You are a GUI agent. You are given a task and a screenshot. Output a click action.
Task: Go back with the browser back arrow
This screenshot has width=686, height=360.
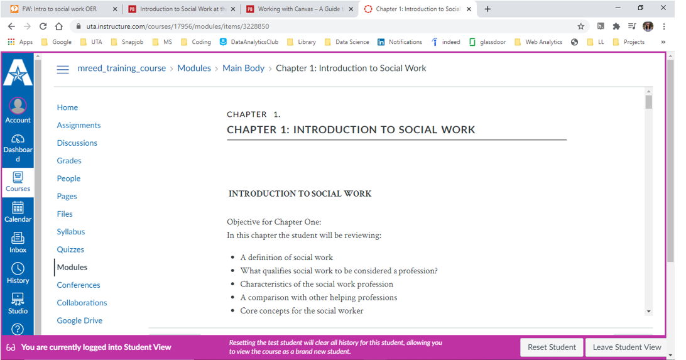click(11, 26)
